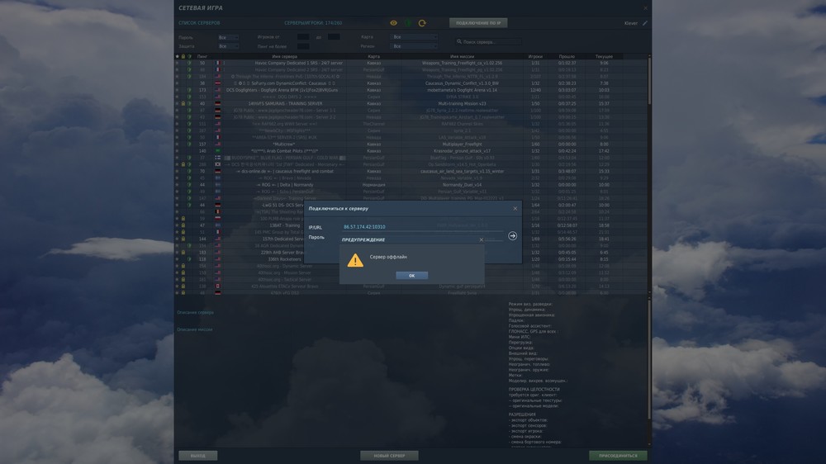The image size is (826, 464).
Task: Click lock icon of 149VFS SAMURAIS row
Action: pyautogui.click(x=183, y=104)
